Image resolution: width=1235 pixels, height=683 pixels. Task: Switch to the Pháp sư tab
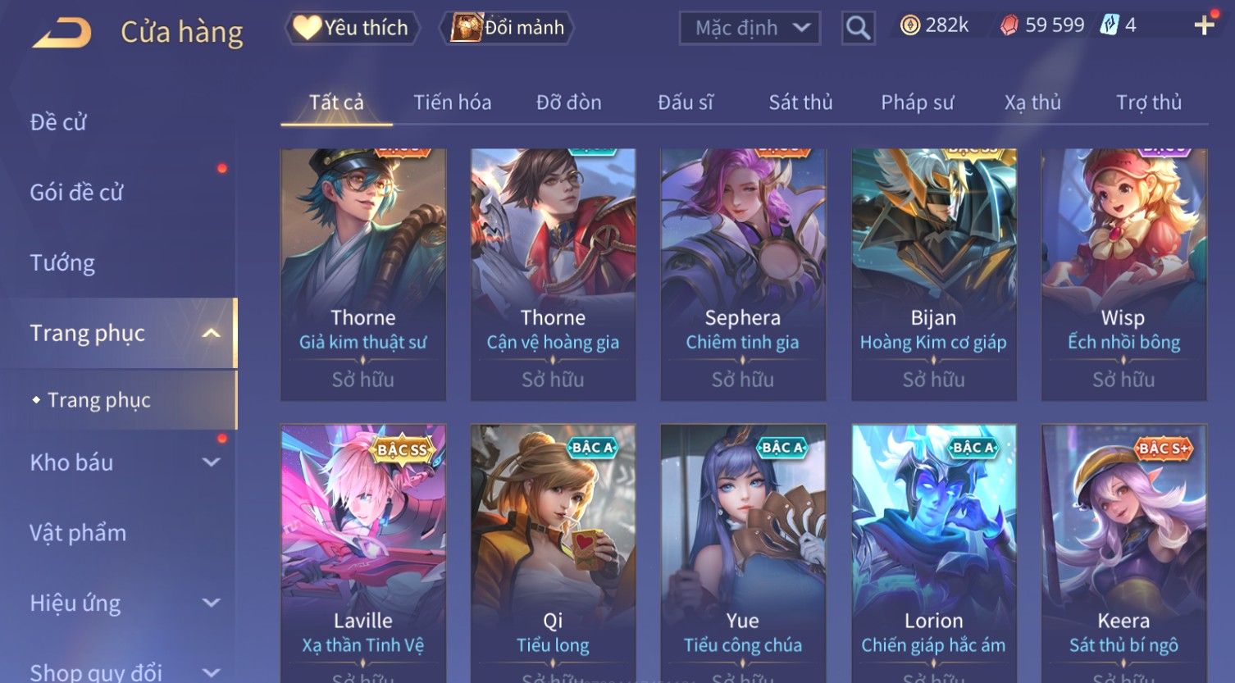[917, 102]
